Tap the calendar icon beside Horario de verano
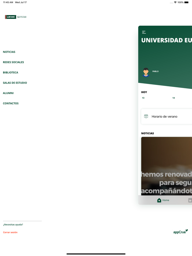This screenshot has height=256, width=192. point(146,116)
